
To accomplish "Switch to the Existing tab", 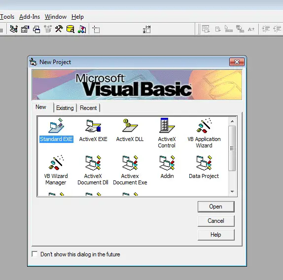I will point(65,108).
